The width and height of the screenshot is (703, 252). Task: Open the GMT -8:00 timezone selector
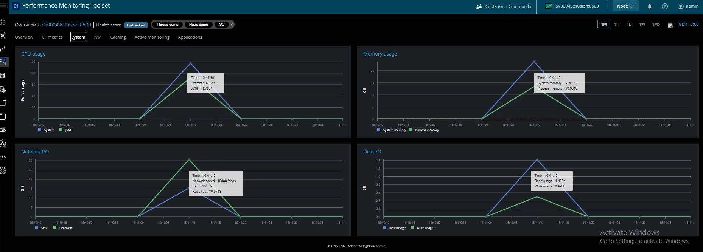click(x=689, y=24)
